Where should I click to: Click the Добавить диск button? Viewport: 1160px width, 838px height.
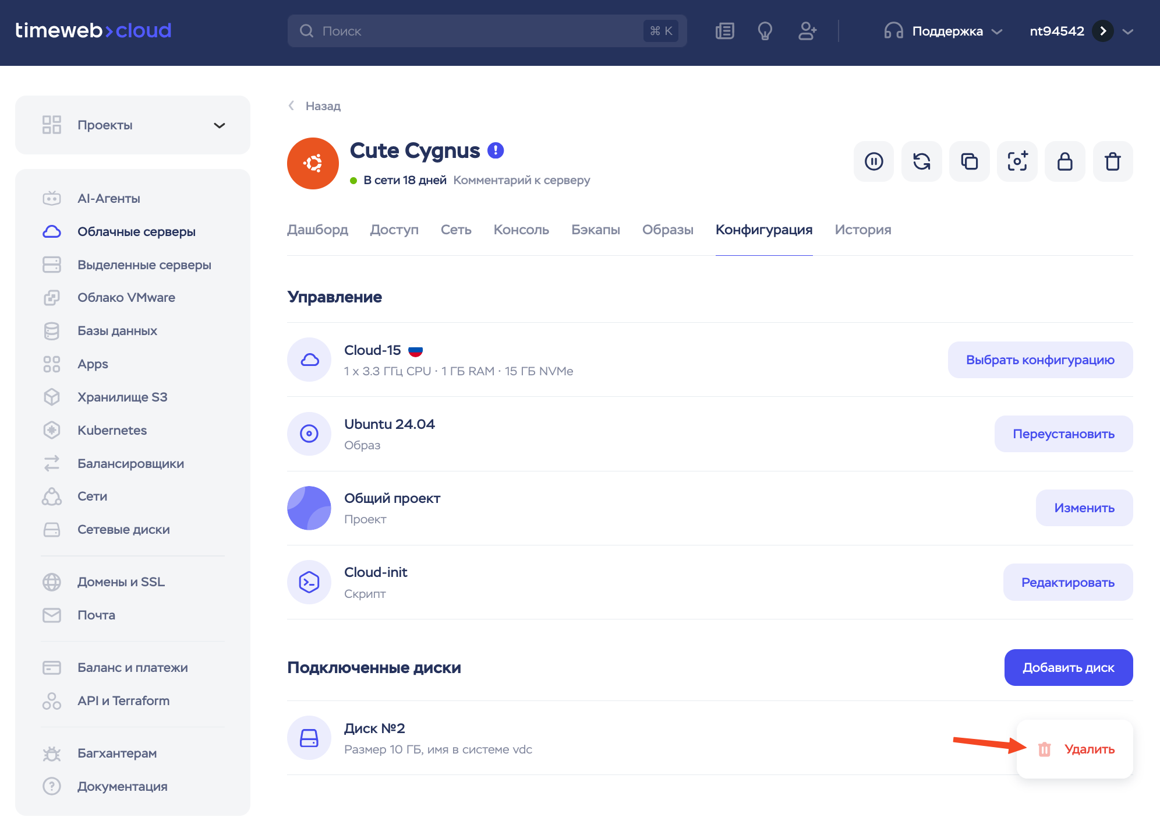pyautogui.click(x=1068, y=668)
